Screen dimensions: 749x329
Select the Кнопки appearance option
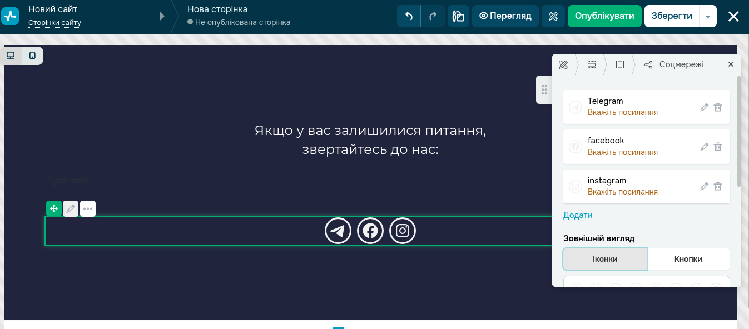click(x=689, y=258)
